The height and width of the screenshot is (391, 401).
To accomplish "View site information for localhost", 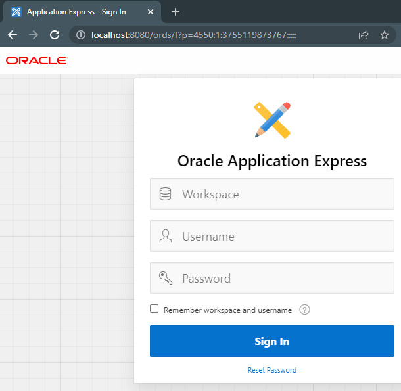I will pos(81,35).
